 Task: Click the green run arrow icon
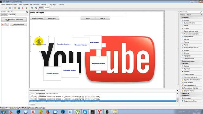click(27, 8)
